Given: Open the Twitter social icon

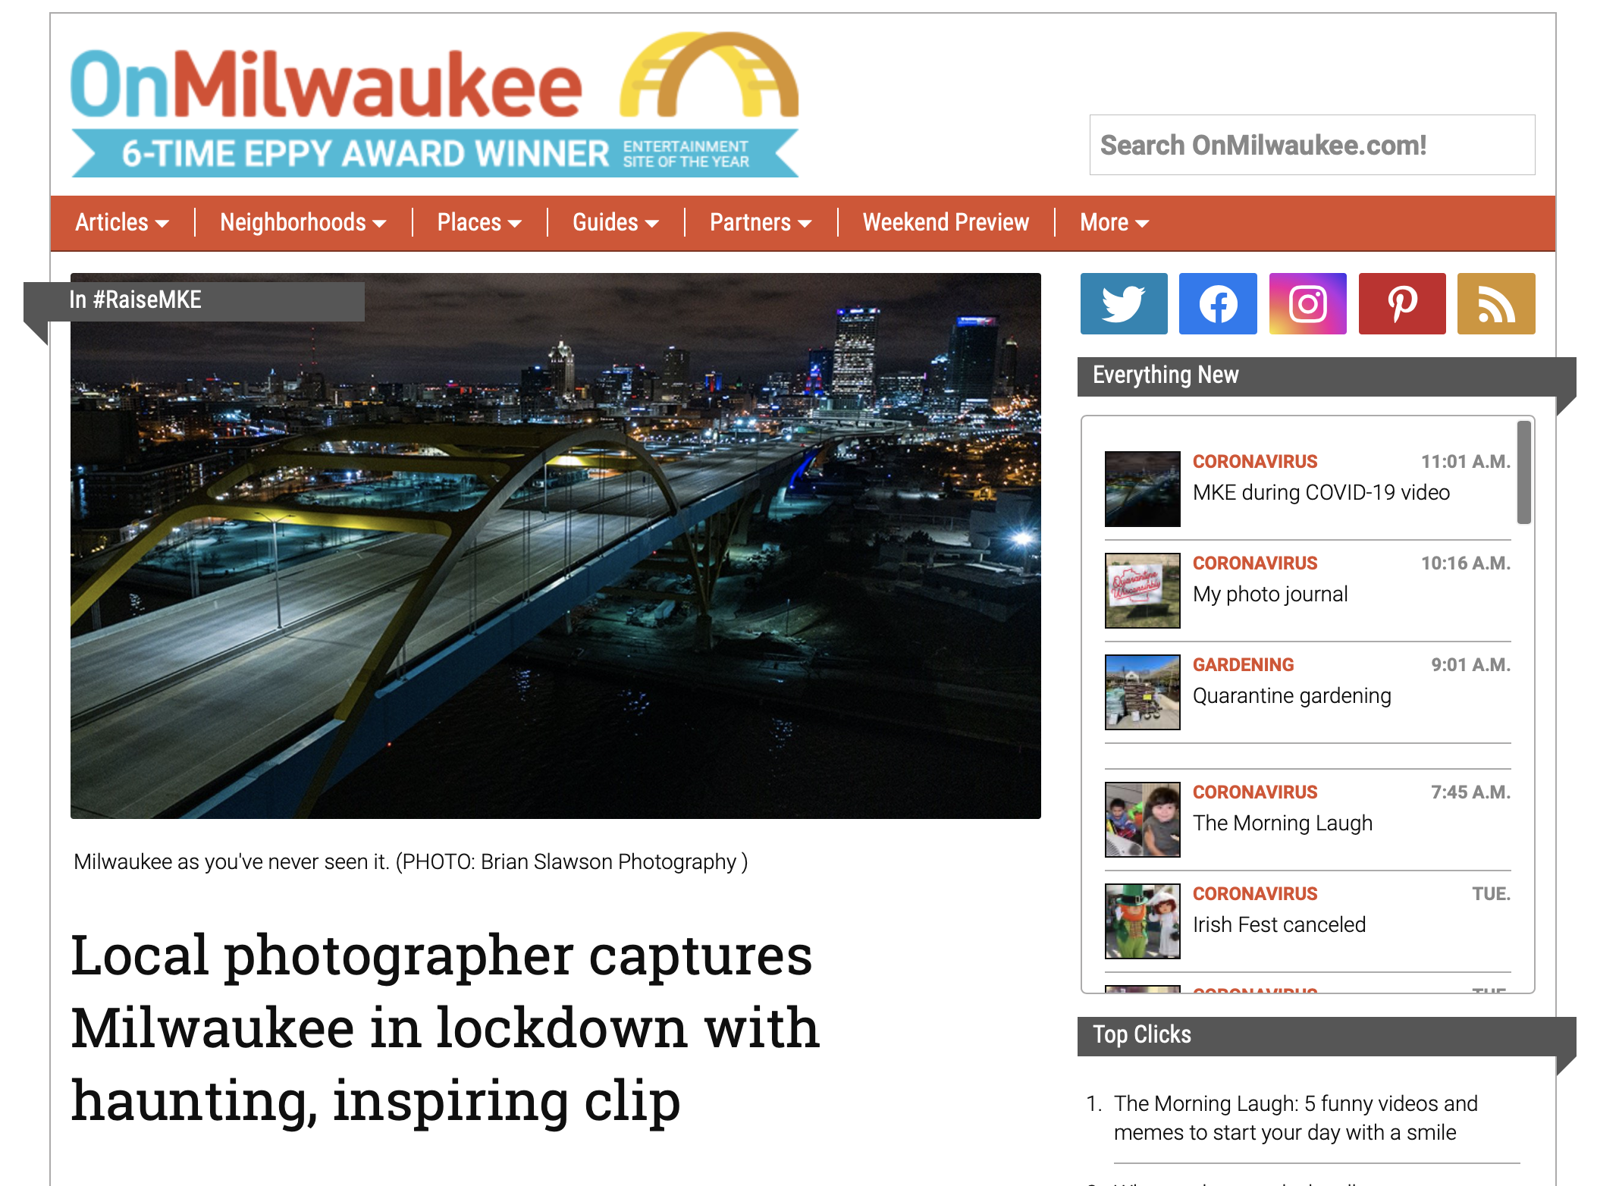Looking at the screenshot, I should [x=1123, y=303].
